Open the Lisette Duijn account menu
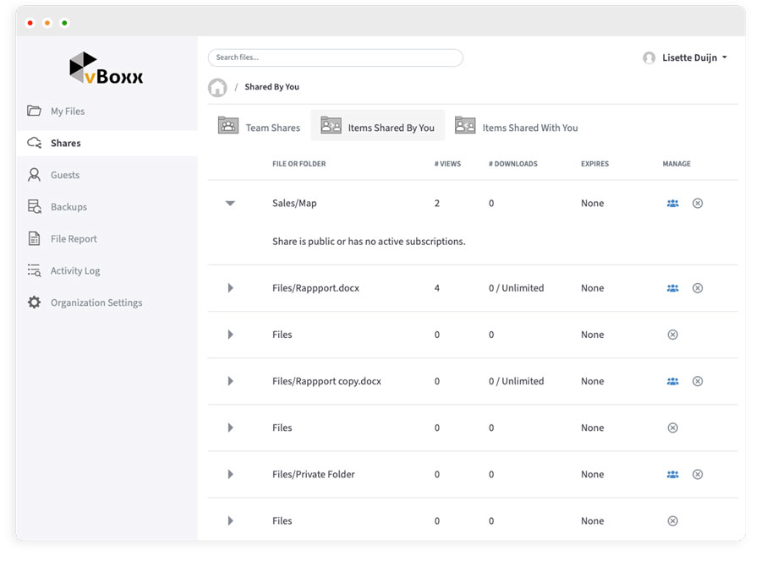Image resolution: width=761 pixels, height=561 pixels. [689, 57]
